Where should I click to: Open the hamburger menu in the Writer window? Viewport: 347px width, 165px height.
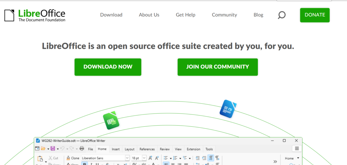pyautogui.click(x=297, y=148)
